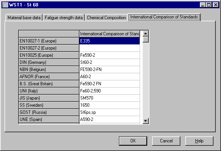Click the vertical scrollbar thumb
The image size is (221, 151).
click(x=146, y=39)
